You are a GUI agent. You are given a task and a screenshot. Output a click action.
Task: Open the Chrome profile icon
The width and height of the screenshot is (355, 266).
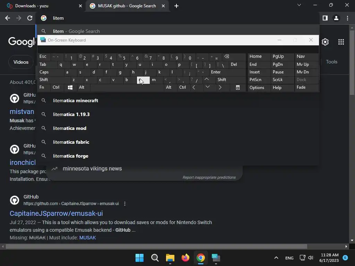point(336,18)
